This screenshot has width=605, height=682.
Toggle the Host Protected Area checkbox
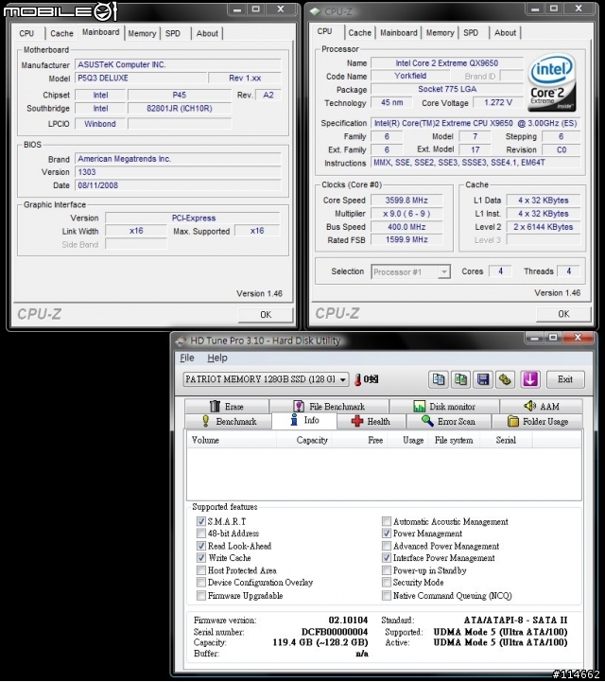(200, 569)
